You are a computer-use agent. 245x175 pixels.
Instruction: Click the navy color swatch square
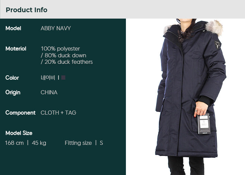pos(63,78)
